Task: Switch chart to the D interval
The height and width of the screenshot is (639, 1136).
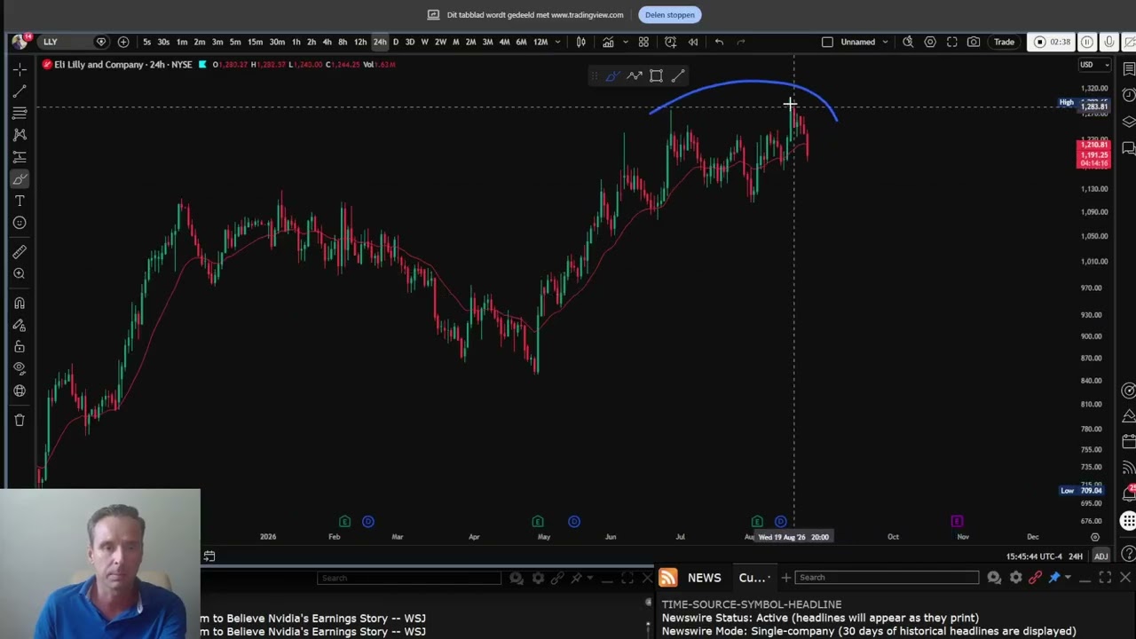Action: pyautogui.click(x=396, y=42)
